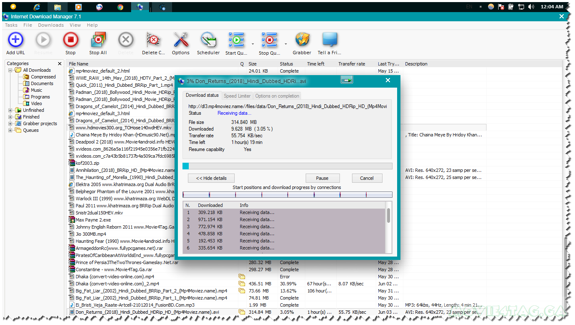Open the Stop Queue dropdown arrow
This screenshot has width=575, height=325.
[x=286, y=43]
